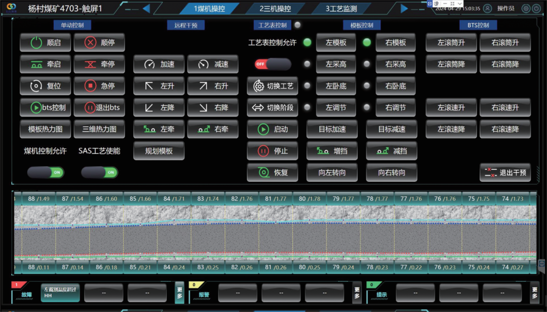Click 切换阶段 switch stage button

pyautogui.click(x=272, y=107)
